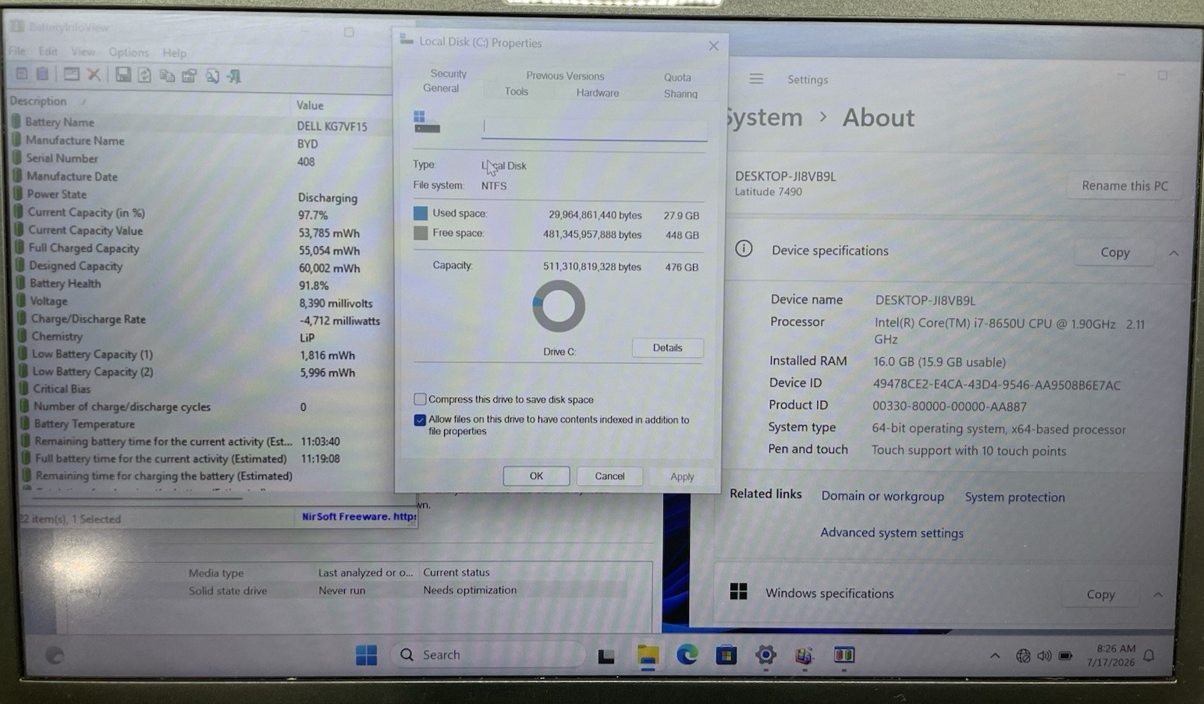
Task: Open Advanced system settings link
Action: click(892, 532)
